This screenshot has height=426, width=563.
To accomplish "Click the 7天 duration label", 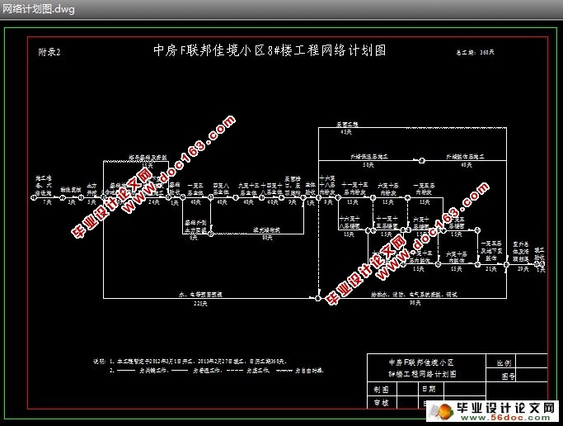I will (x=47, y=202).
